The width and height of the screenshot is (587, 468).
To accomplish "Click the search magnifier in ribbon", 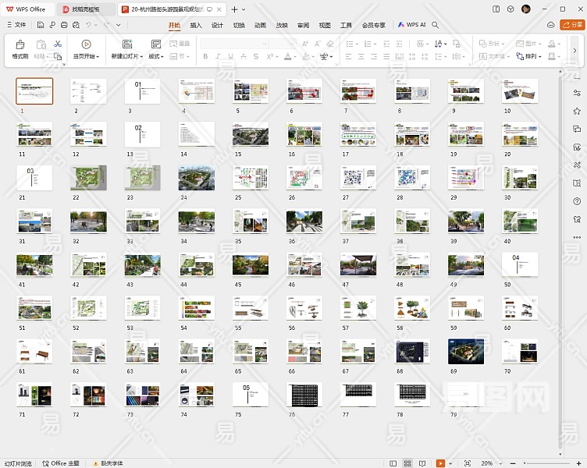I will pyautogui.click(x=436, y=25).
